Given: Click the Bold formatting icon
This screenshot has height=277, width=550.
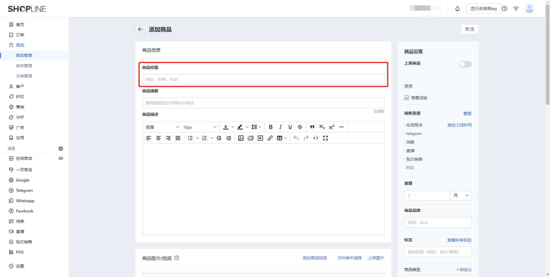Looking at the screenshot, I should point(270,127).
